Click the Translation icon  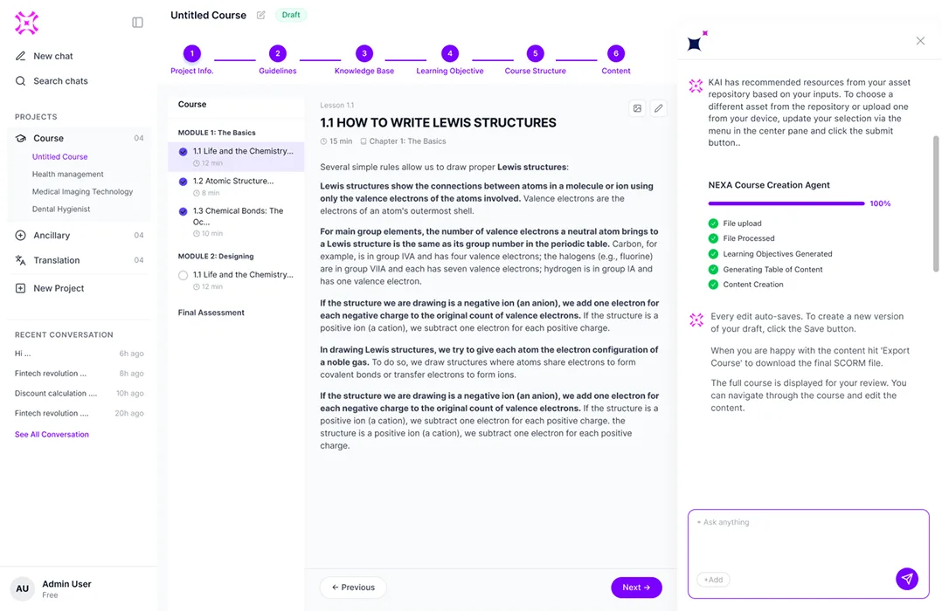point(20,260)
